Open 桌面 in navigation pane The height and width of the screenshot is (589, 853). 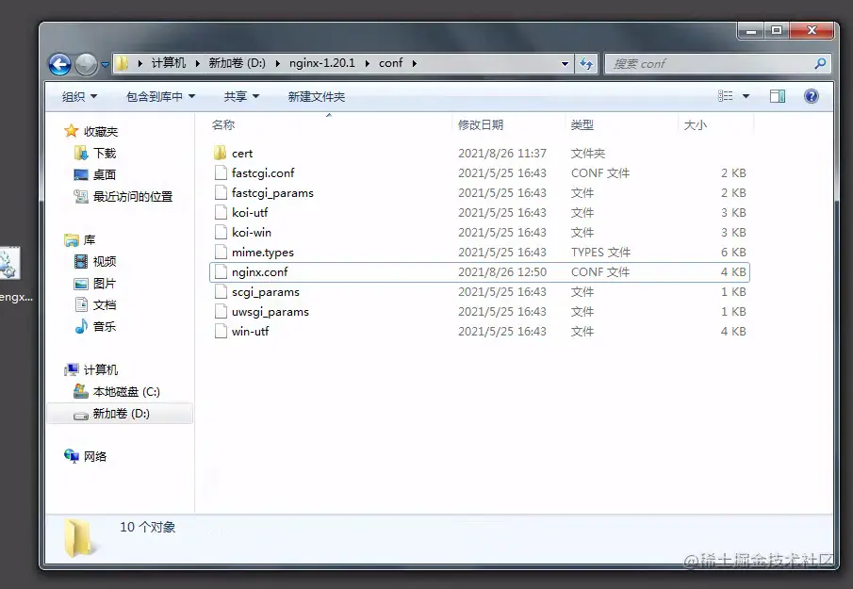(105, 174)
